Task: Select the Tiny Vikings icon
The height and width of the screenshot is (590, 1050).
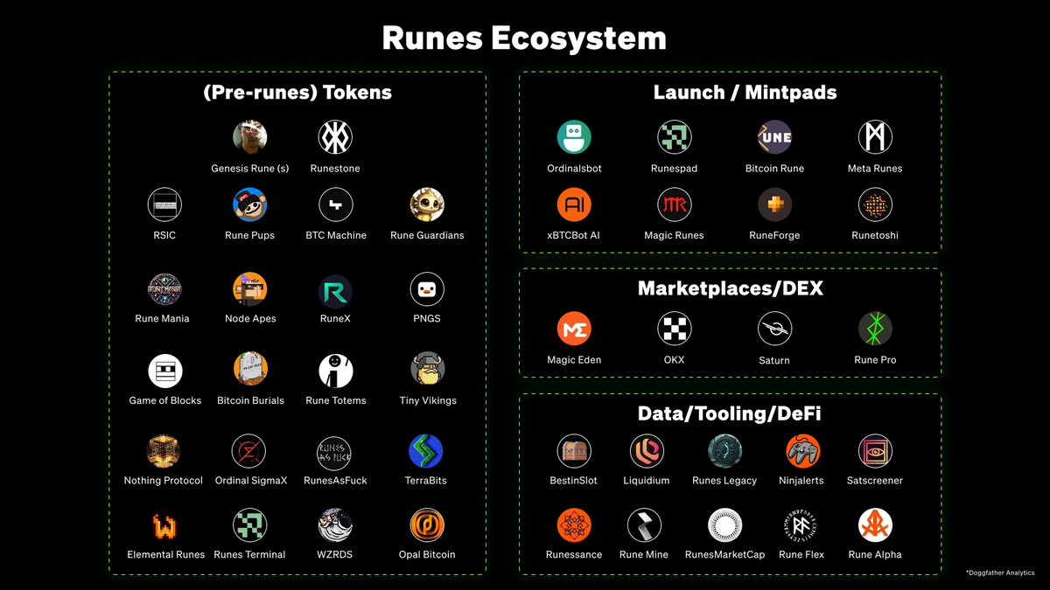Action: coord(427,371)
